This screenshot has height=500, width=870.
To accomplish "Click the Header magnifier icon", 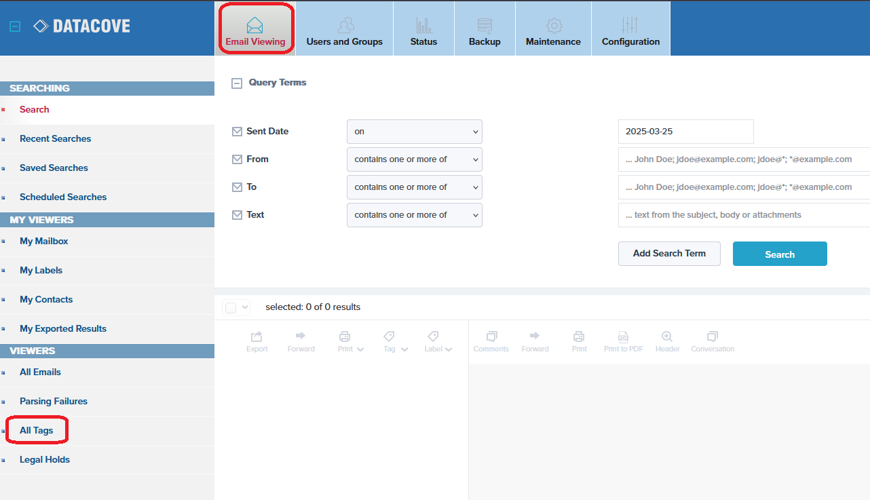I will coord(667,336).
